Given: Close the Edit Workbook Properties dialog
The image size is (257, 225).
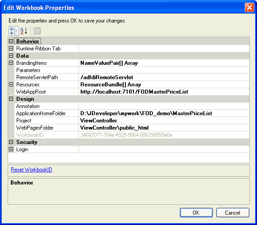Looking at the screenshot, I should (249, 8).
